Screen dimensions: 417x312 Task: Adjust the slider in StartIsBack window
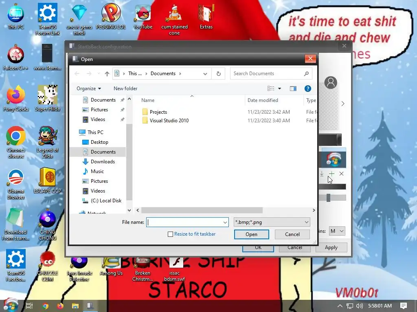click(329, 198)
